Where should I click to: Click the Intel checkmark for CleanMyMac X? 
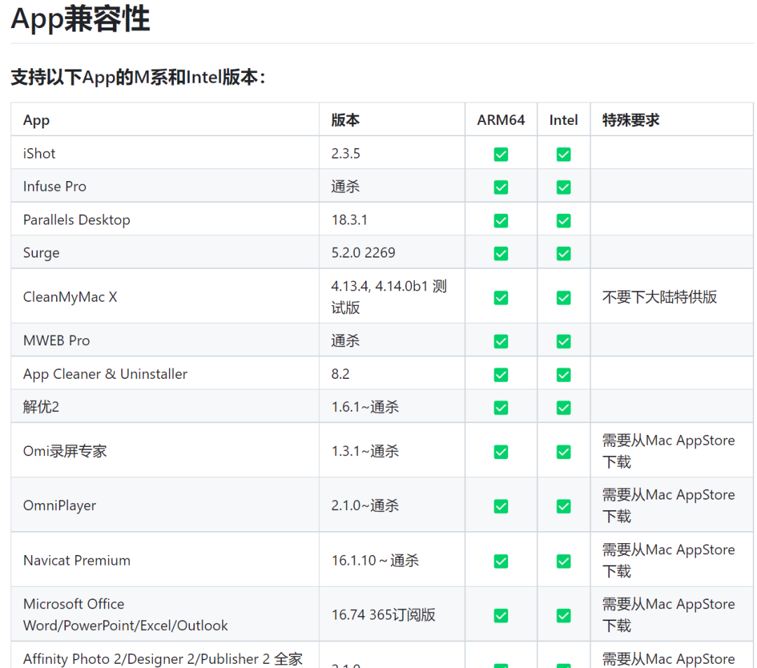[x=564, y=298]
